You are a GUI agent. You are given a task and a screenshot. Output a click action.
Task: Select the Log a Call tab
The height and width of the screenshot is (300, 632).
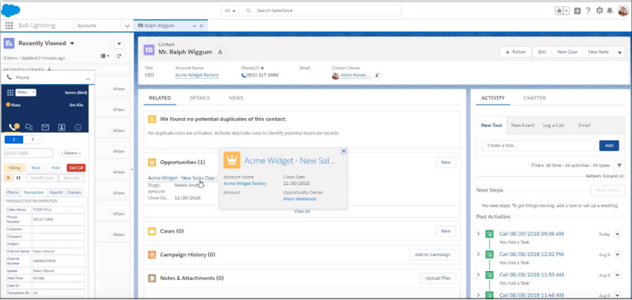tap(553, 125)
